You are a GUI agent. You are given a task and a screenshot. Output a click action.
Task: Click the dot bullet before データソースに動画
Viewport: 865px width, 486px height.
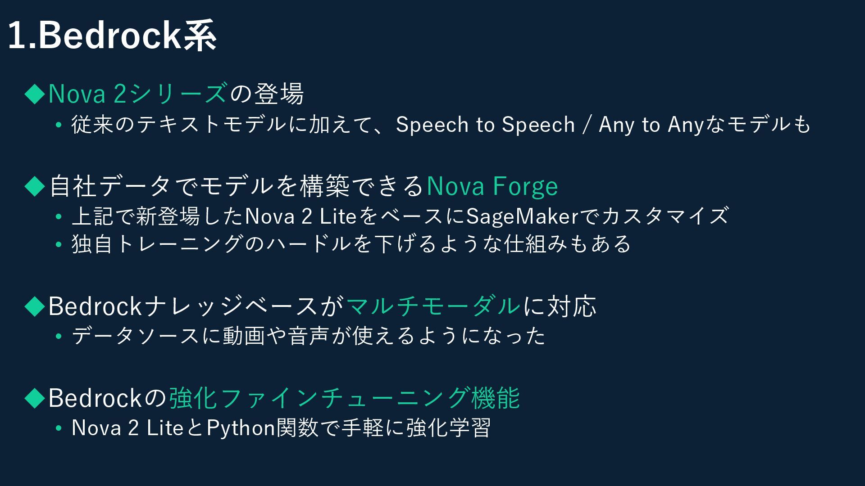58,336
